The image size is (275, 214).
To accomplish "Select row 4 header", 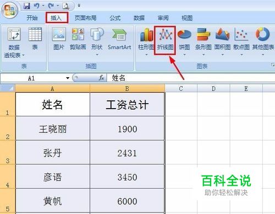I will [x=8, y=176].
